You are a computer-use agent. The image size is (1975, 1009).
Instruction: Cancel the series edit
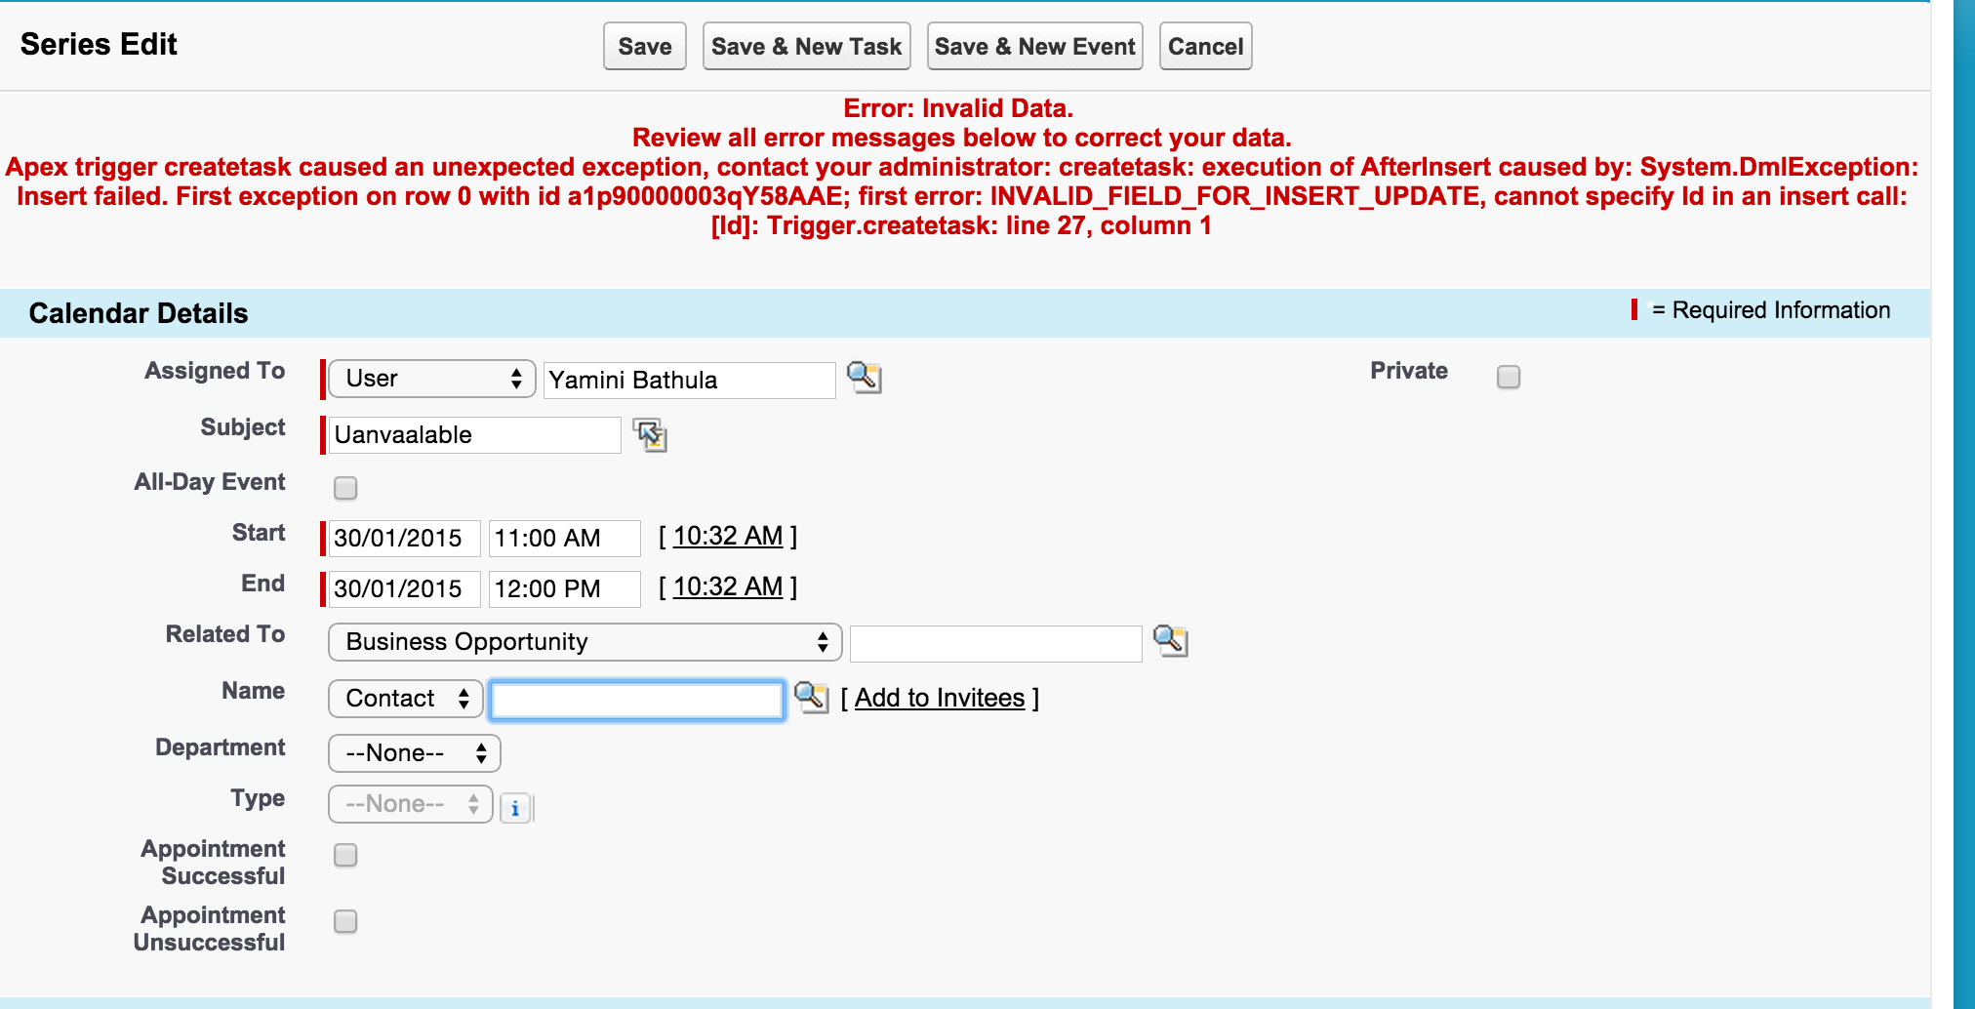pos(1206,47)
